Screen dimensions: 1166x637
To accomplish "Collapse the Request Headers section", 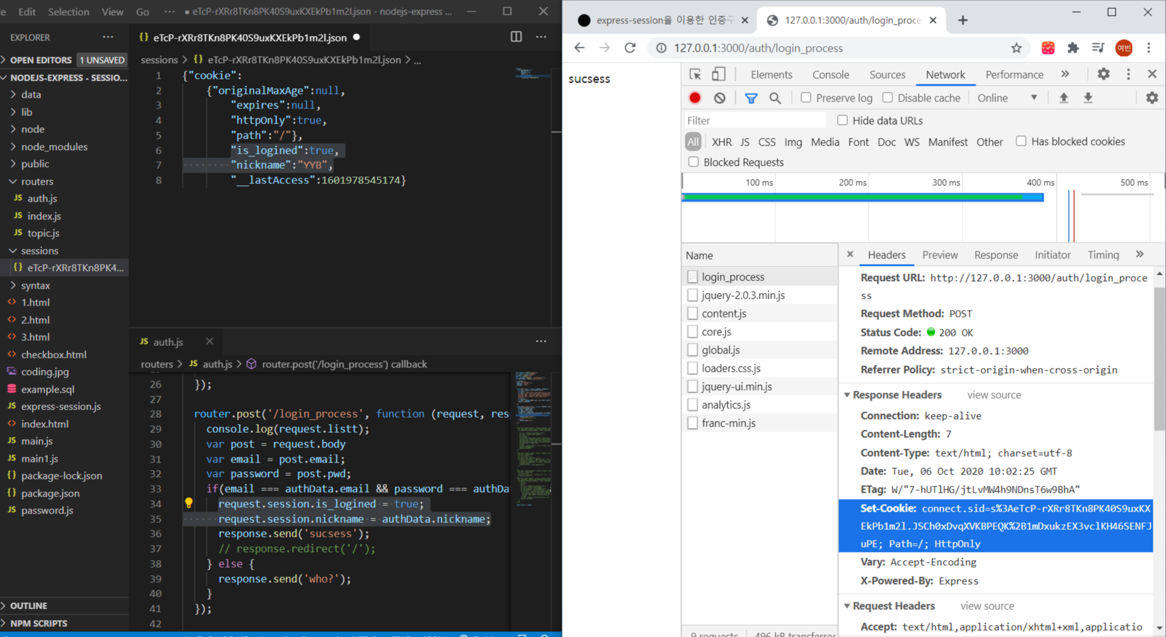I will point(847,606).
